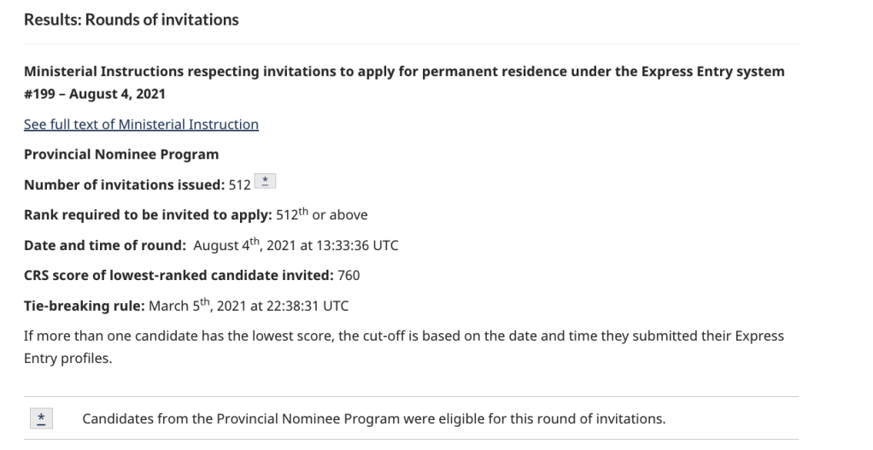
Task: Click the "Tie-breaking rule" label
Action: point(85,306)
